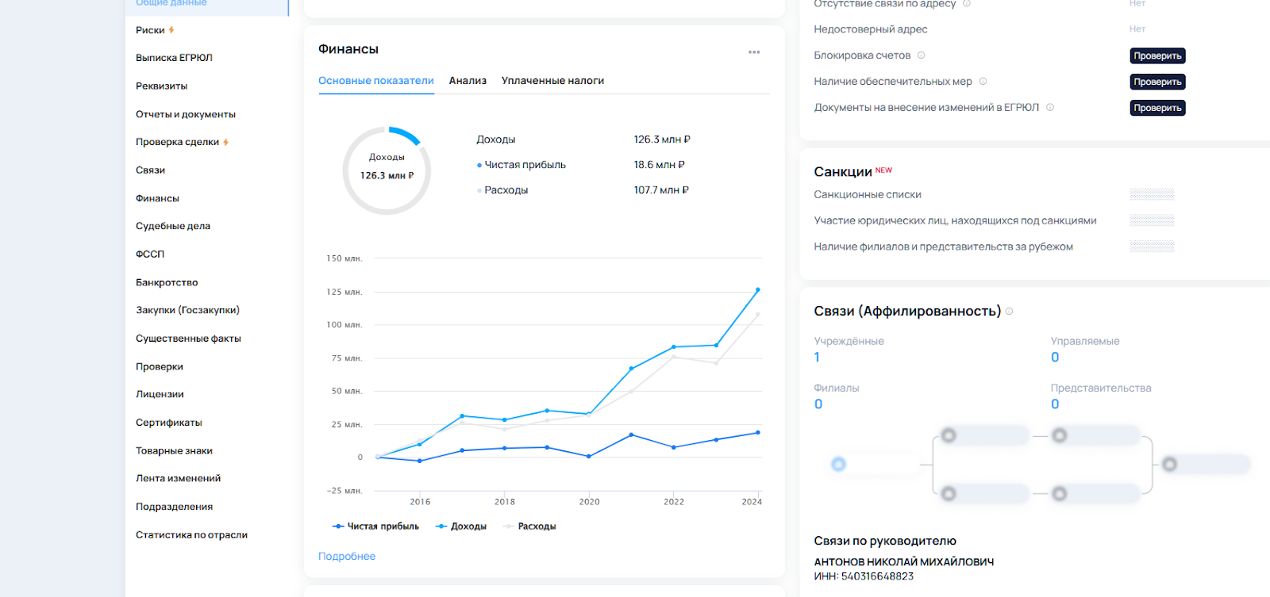Open the three-dots menu in Финансы card
Image resolution: width=1270 pixels, height=597 pixels.
pyautogui.click(x=753, y=52)
